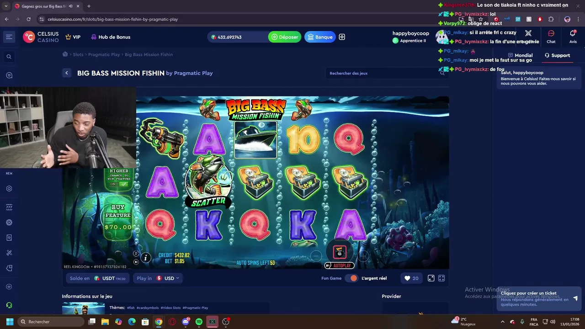
Task: Enter fullscreen with the expand icon
Action: click(x=441, y=278)
